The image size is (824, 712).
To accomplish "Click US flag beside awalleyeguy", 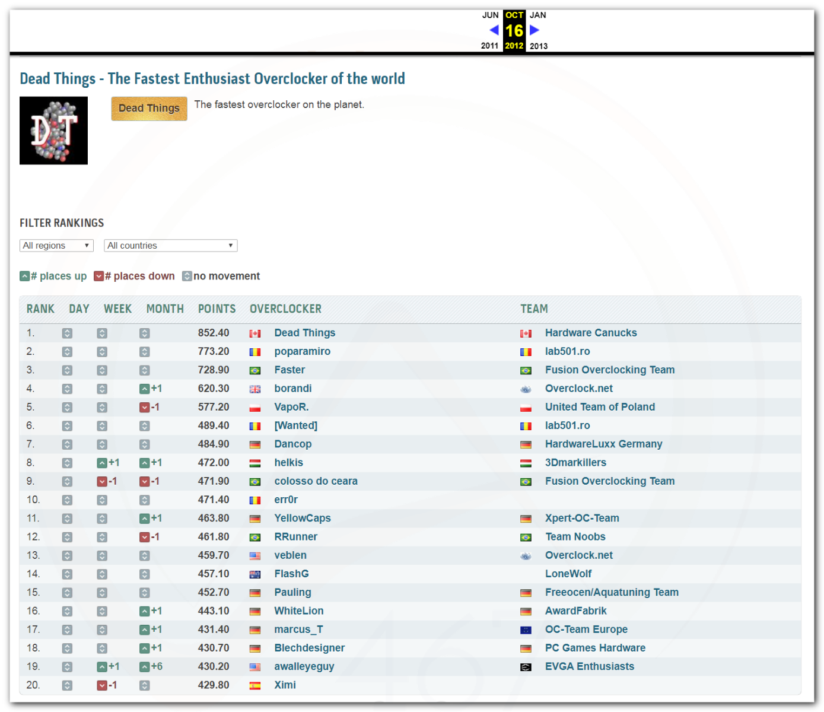I will (x=255, y=667).
